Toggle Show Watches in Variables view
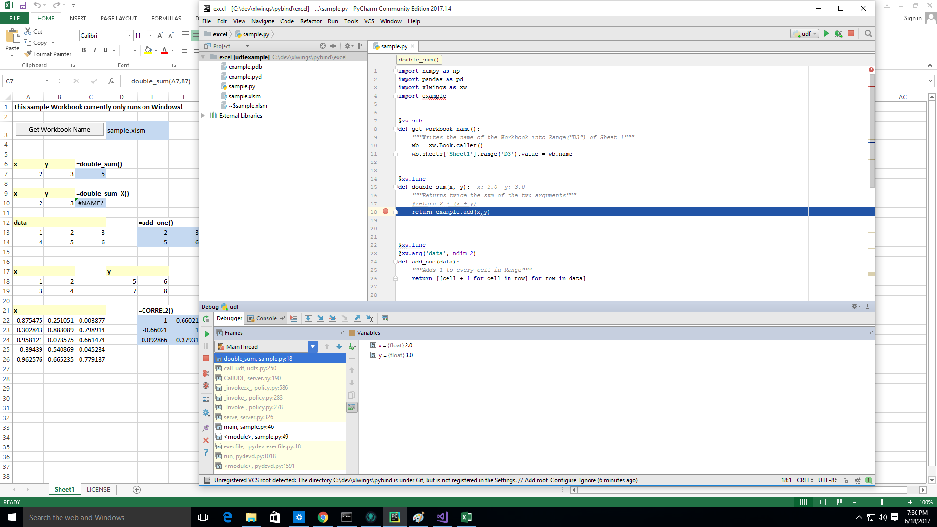 point(352,407)
